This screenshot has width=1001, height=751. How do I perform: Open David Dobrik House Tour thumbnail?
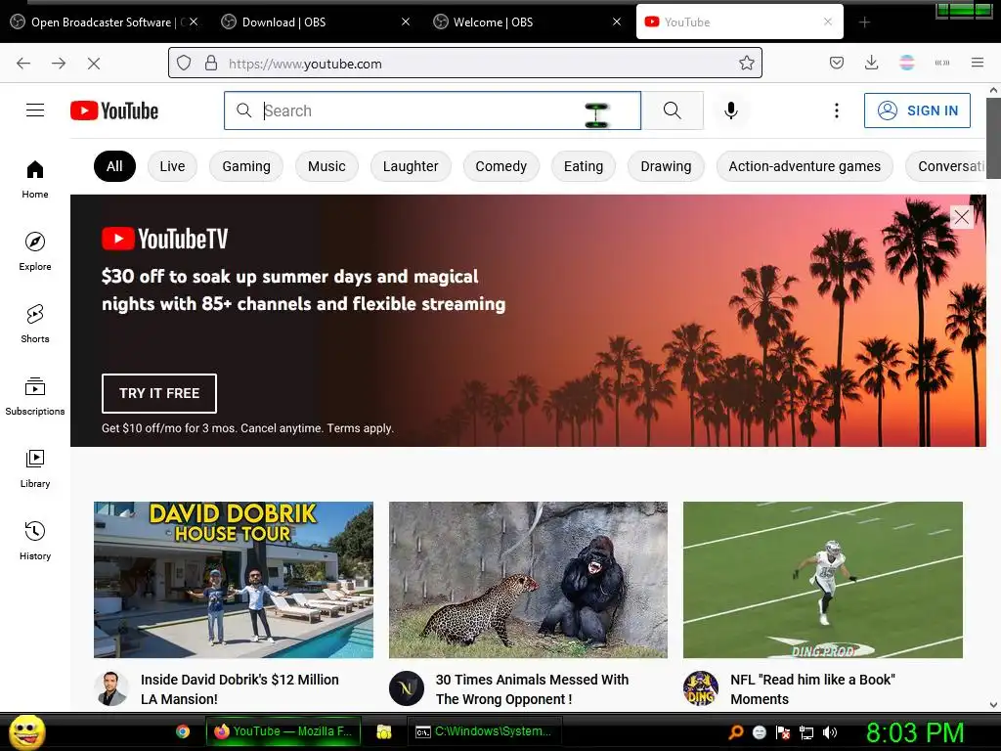tap(234, 580)
